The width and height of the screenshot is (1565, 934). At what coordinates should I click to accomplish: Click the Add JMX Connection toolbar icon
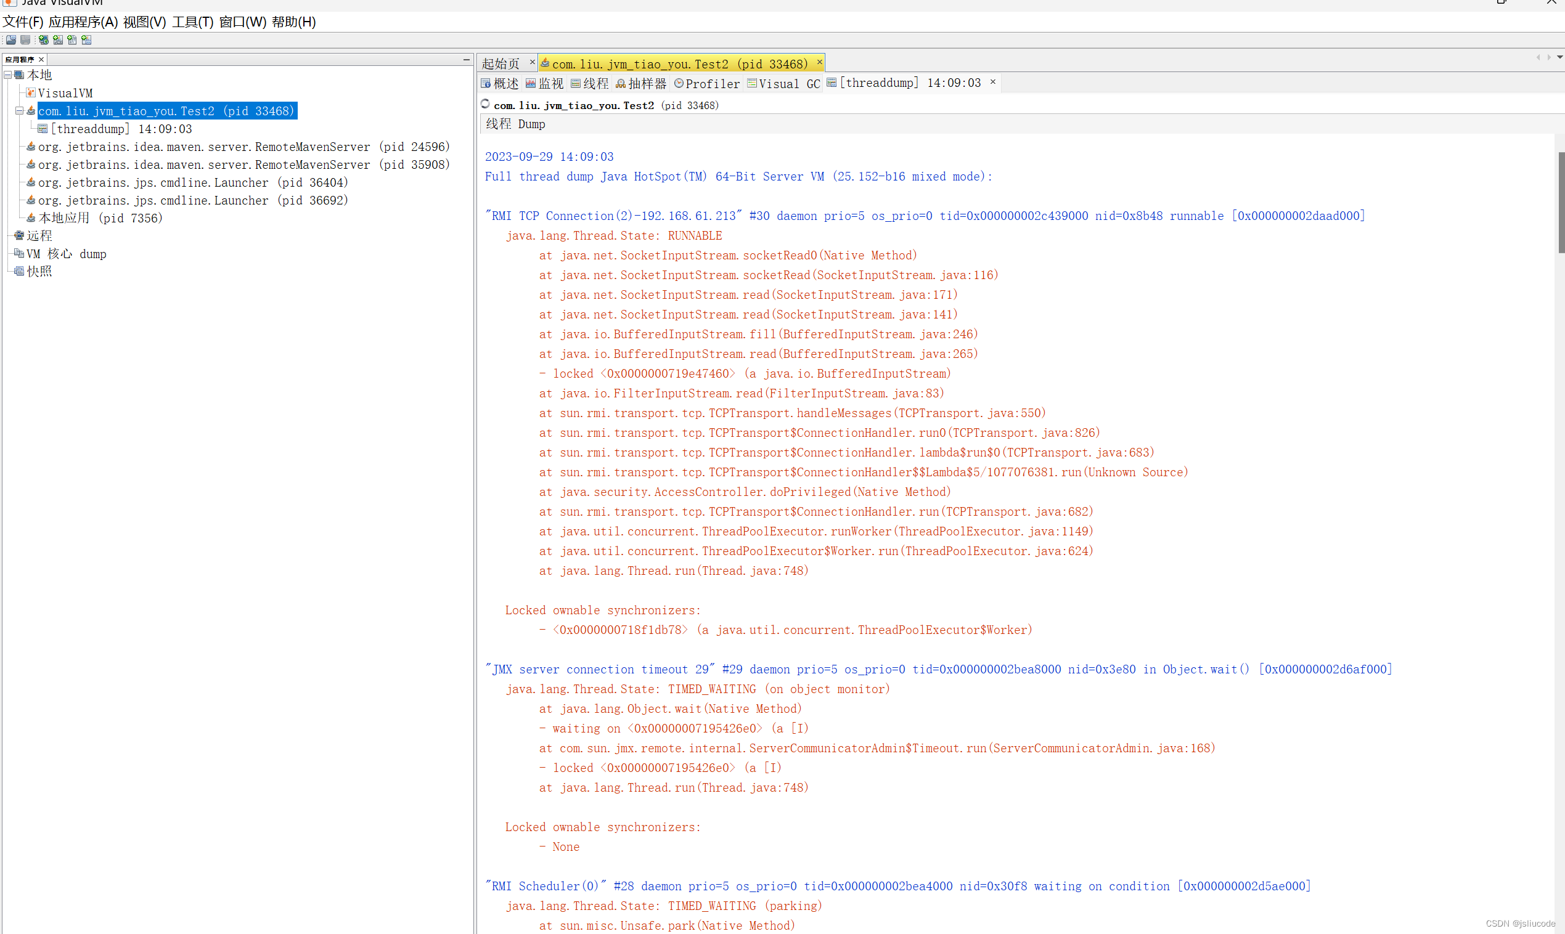tap(58, 39)
